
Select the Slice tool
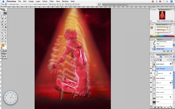coord(5,19)
